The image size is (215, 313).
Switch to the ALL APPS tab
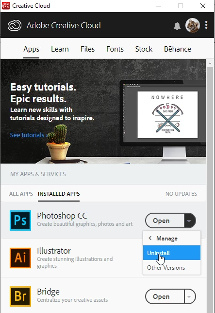tap(21, 194)
